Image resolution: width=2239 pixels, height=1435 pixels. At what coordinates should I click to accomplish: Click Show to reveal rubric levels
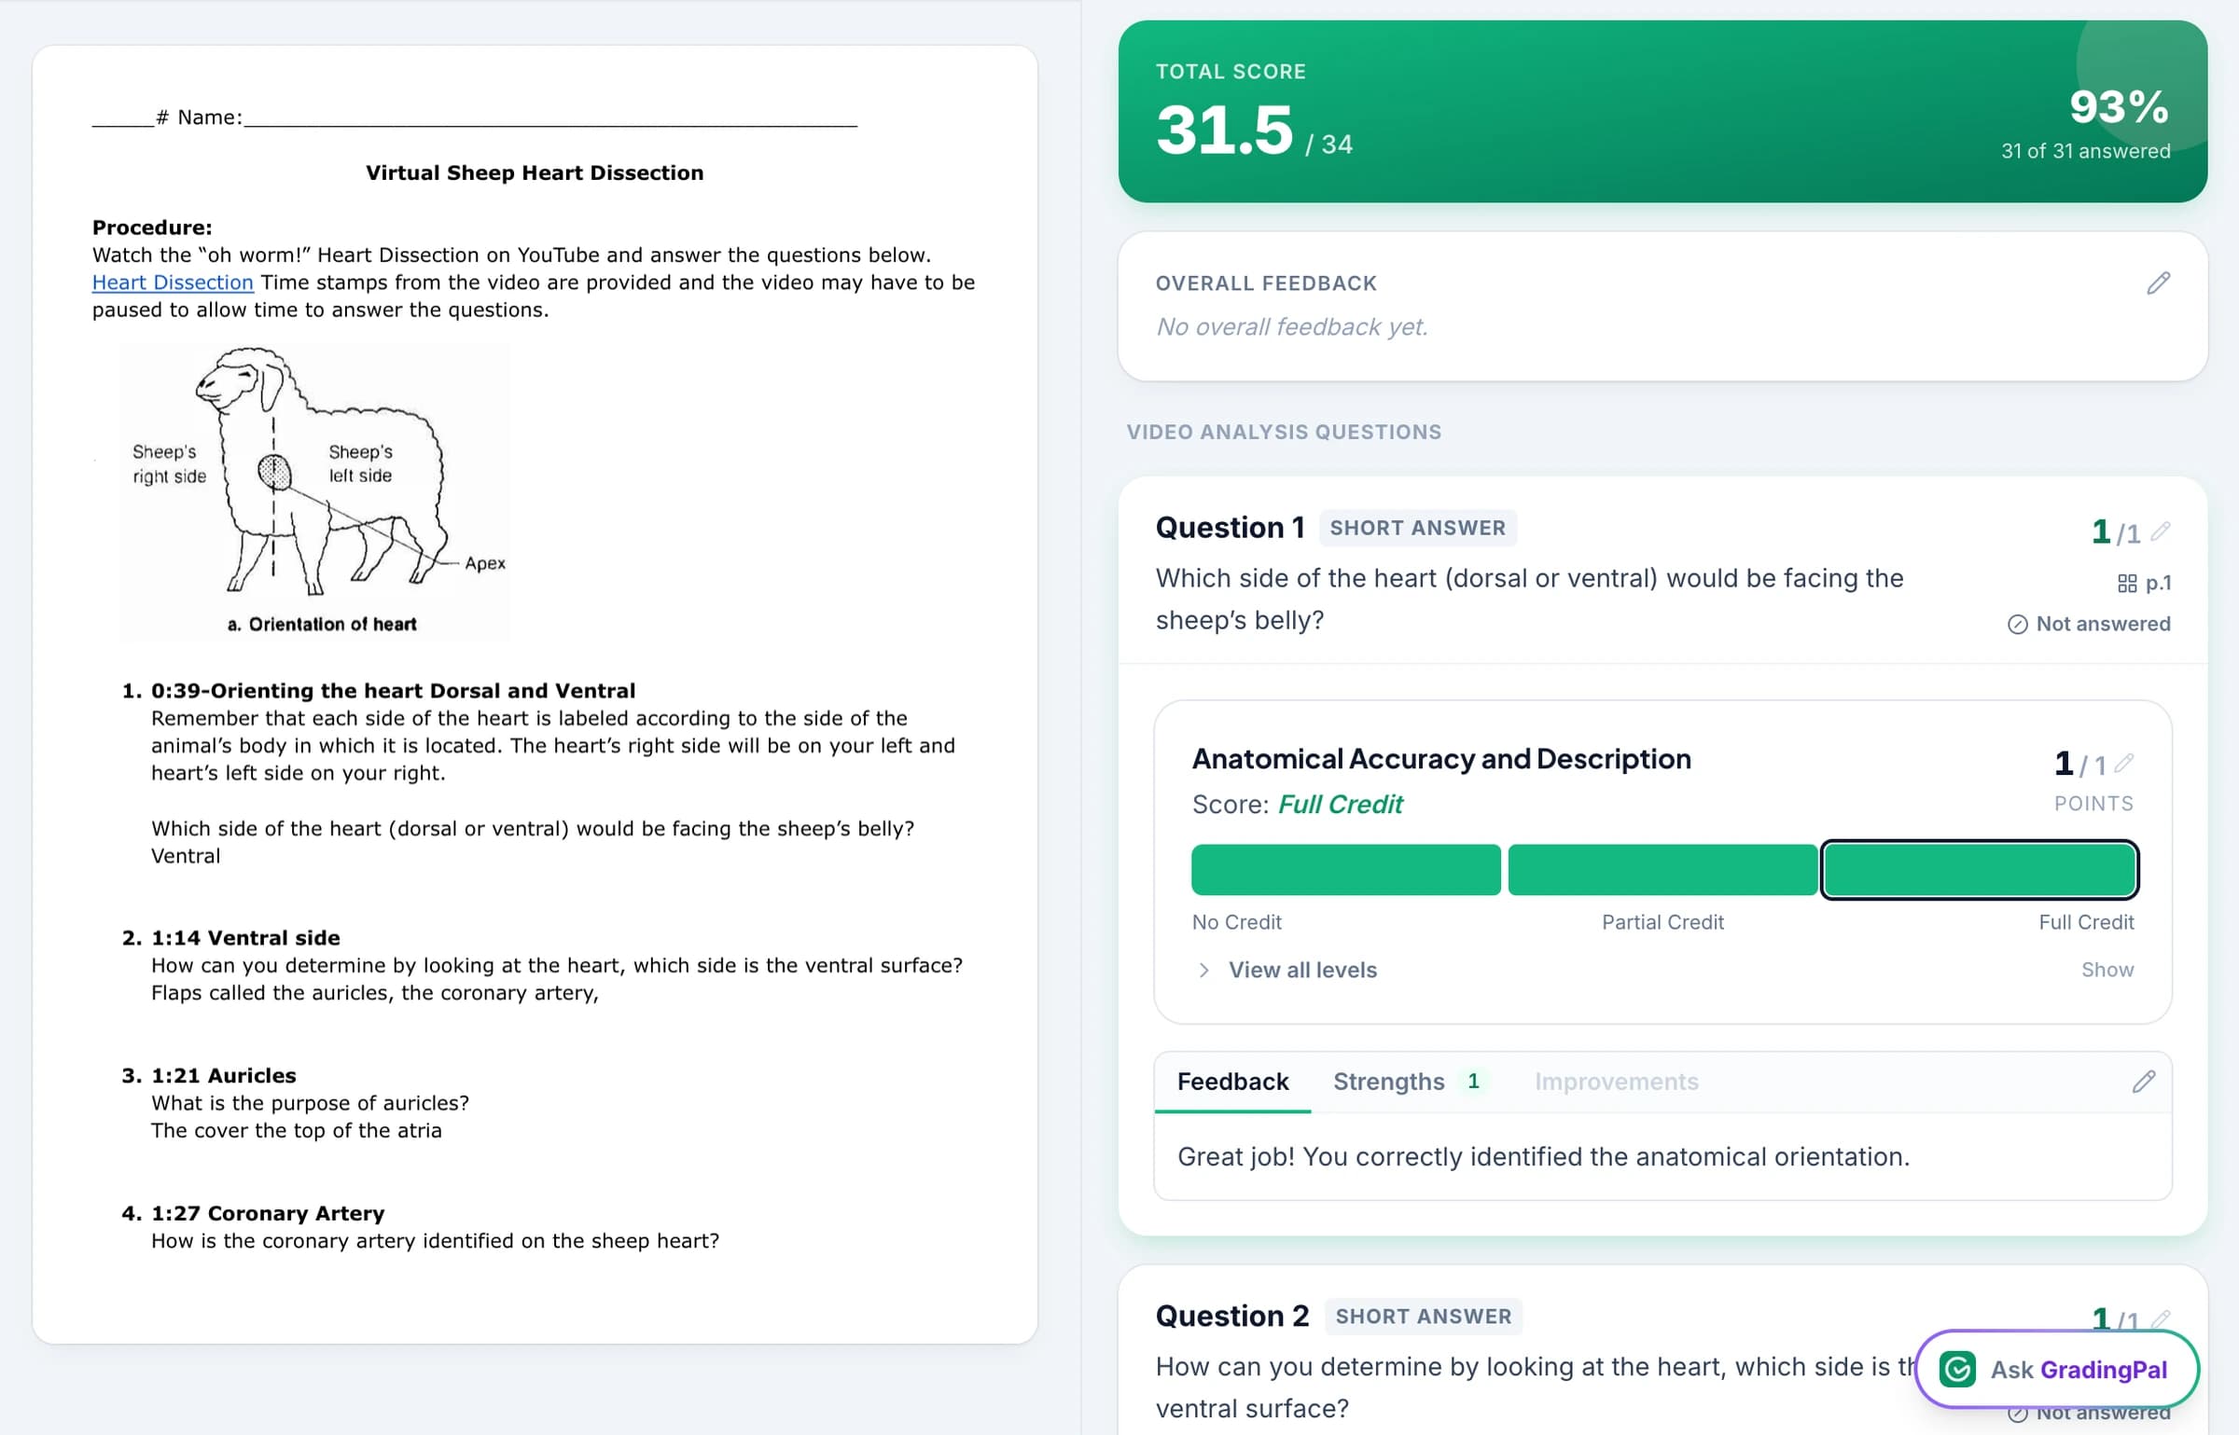(2107, 970)
